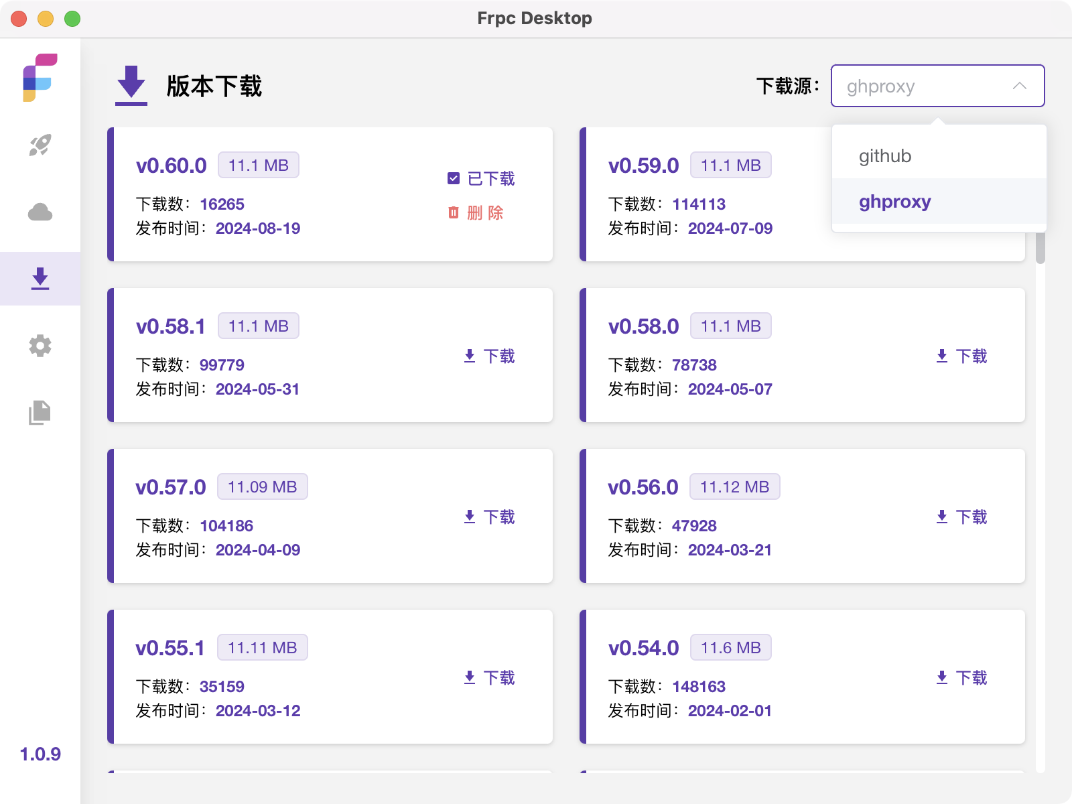Screen dimensions: 1072x804
Task: Click the release date 2024-05-07
Action: pos(730,389)
